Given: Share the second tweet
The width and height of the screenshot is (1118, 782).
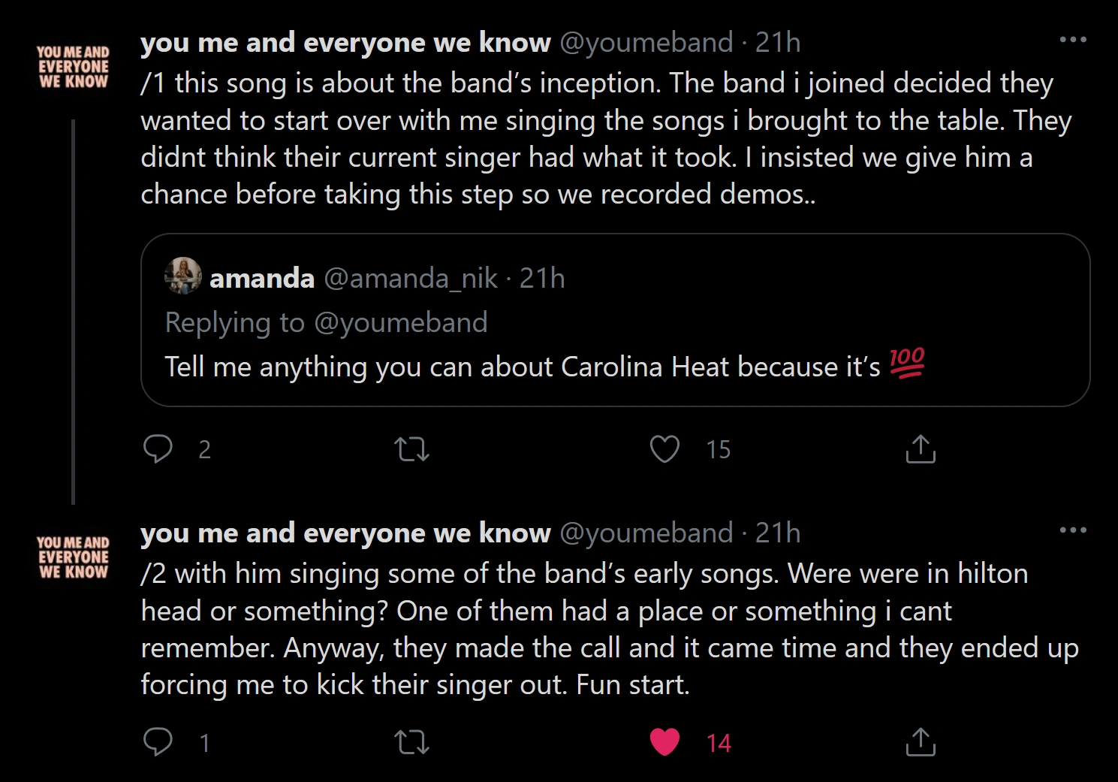Looking at the screenshot, I should click(x=921, y=742).
